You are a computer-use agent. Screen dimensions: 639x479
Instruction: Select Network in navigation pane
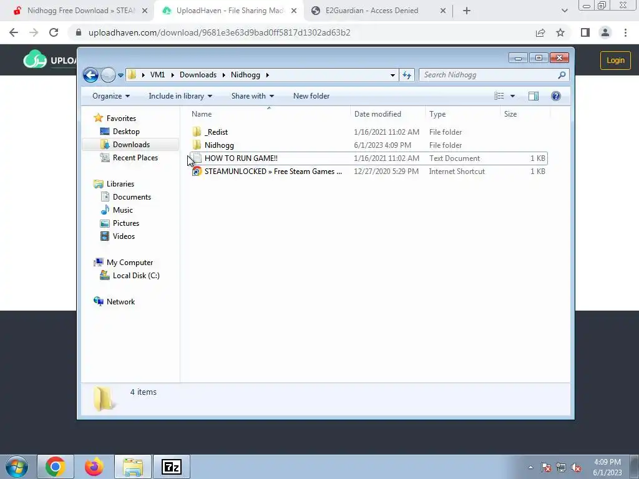[115, 302]
